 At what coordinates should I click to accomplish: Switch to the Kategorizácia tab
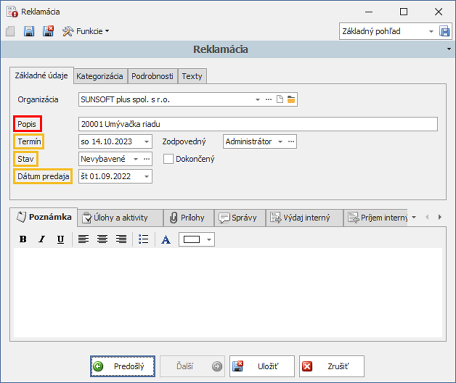tap(99, 76)
